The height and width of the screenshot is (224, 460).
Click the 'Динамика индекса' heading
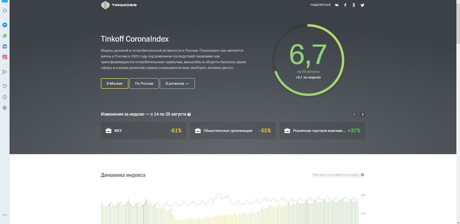123,175
